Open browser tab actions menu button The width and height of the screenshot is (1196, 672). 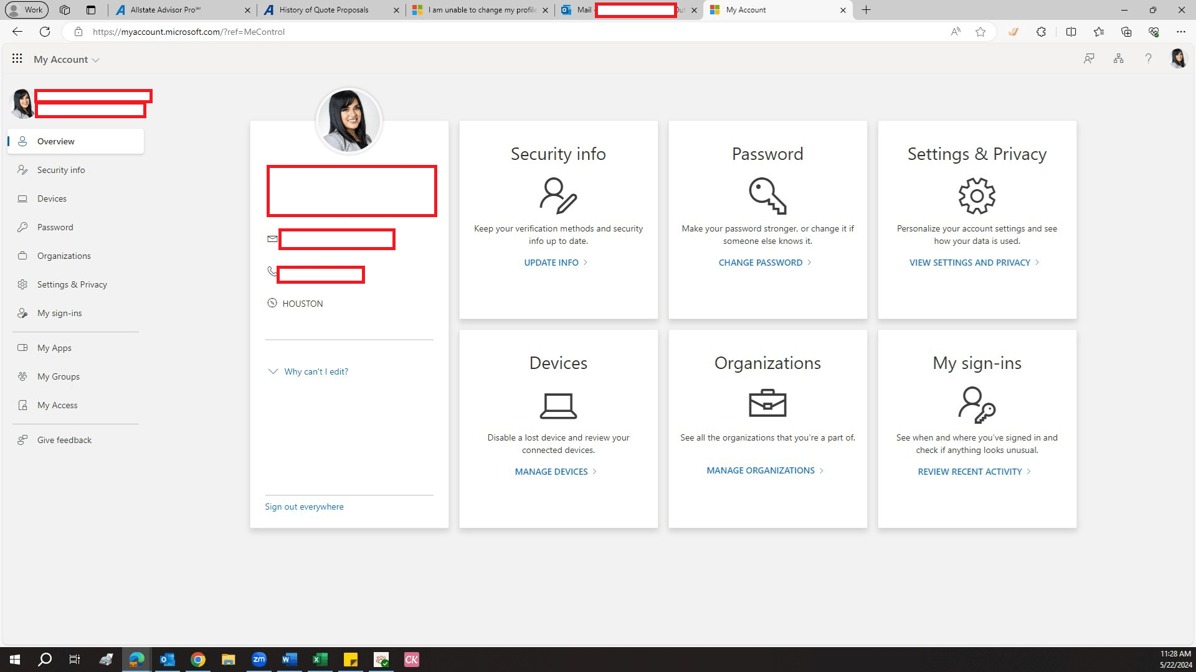(x=91, y=10)
